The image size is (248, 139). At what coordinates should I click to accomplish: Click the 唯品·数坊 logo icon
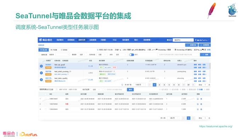tap(41, 40)
